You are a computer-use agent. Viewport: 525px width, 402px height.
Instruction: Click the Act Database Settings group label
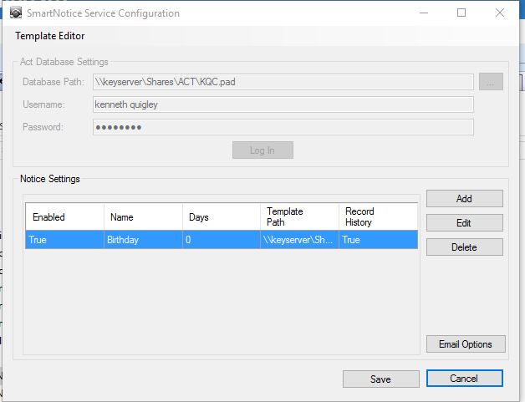pyautogui.click(x=64, y=62)
